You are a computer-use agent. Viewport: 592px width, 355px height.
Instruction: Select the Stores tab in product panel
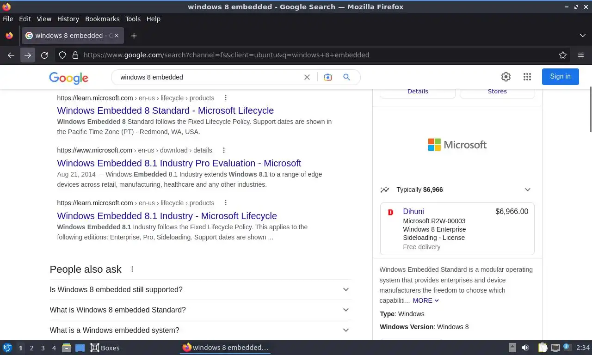point(497,92)
